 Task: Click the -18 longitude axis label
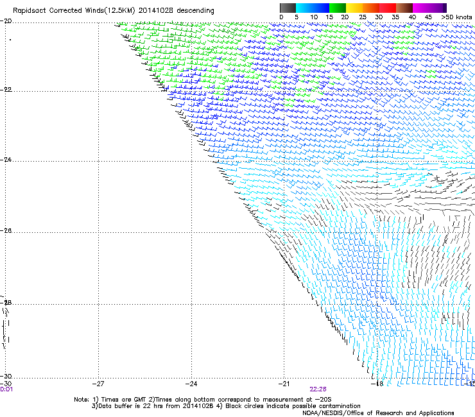377,384
